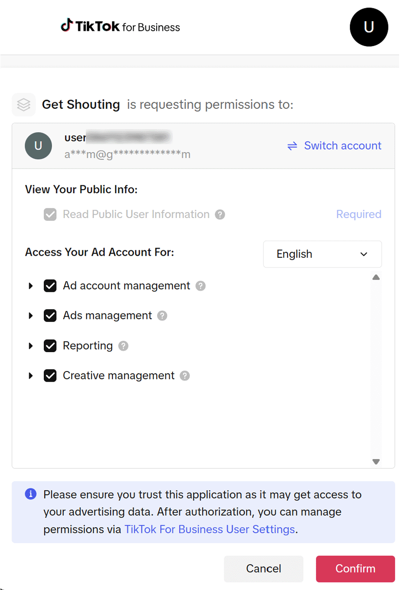This screenshot has width=400, height=590.
Task: Uncheck Creative management permission
Action: point(50,375)
